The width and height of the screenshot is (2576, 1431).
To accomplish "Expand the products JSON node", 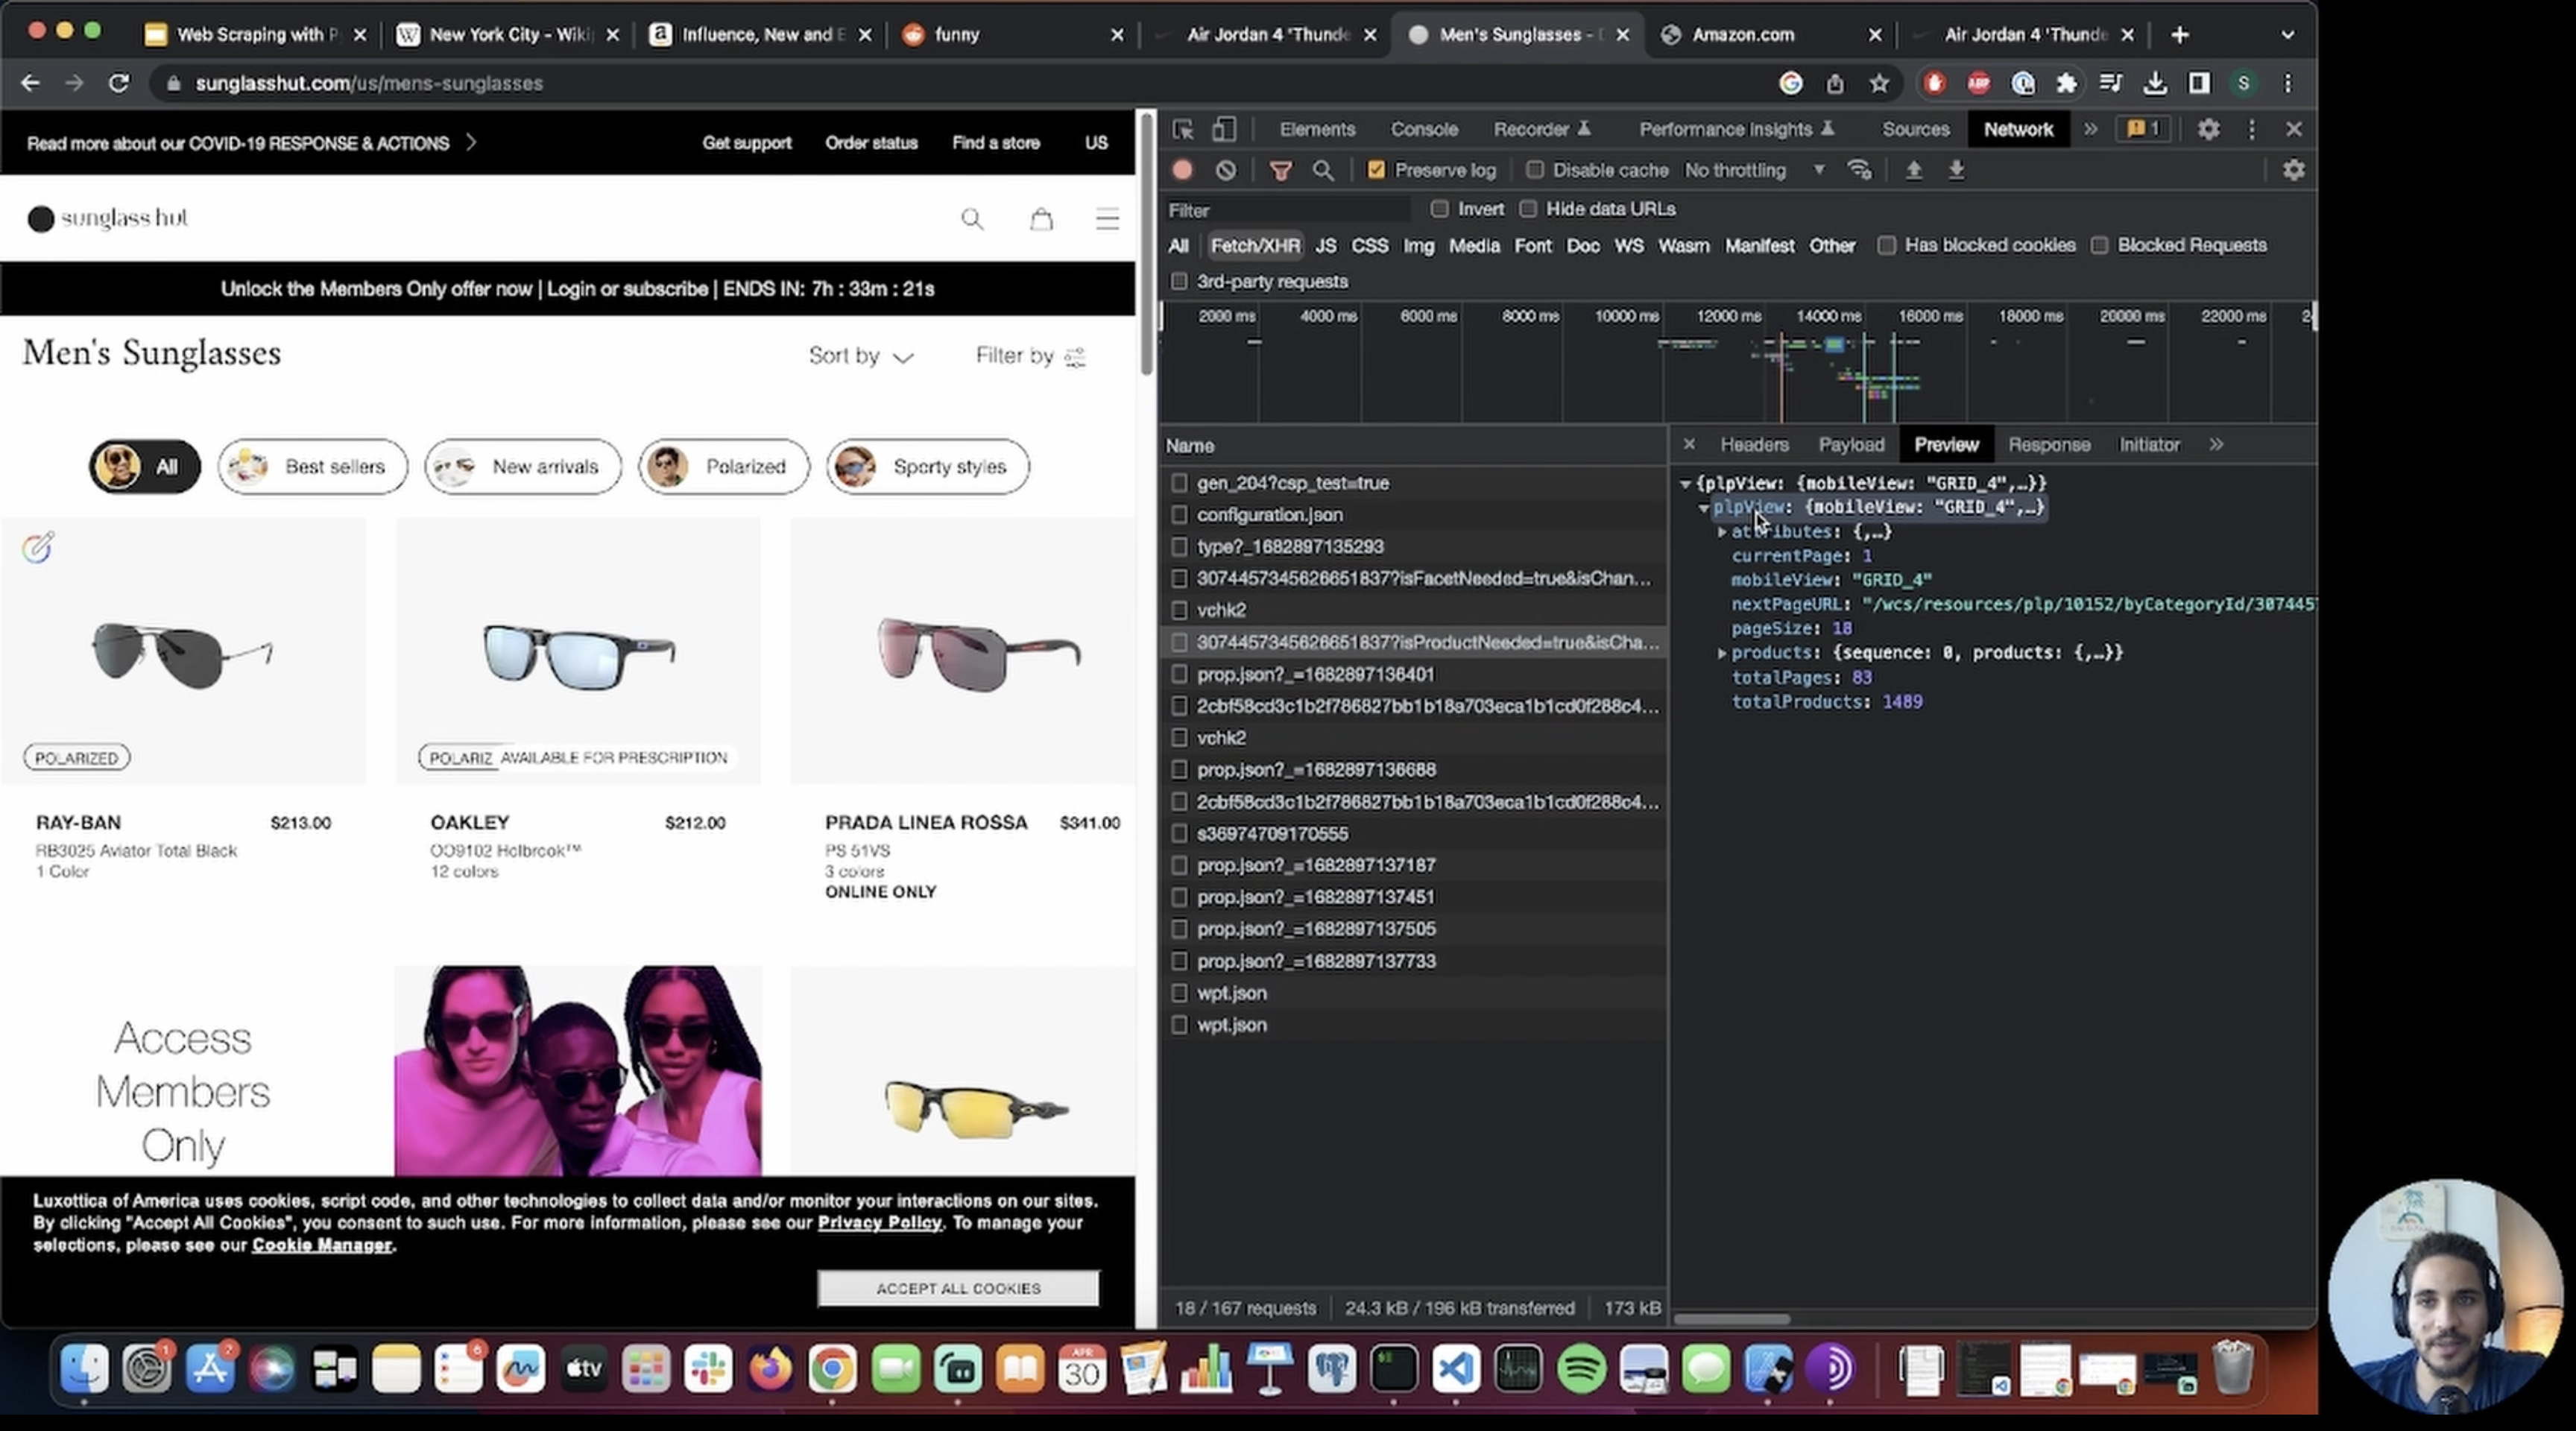I will pyautogui.click(x=1722, y=653).
